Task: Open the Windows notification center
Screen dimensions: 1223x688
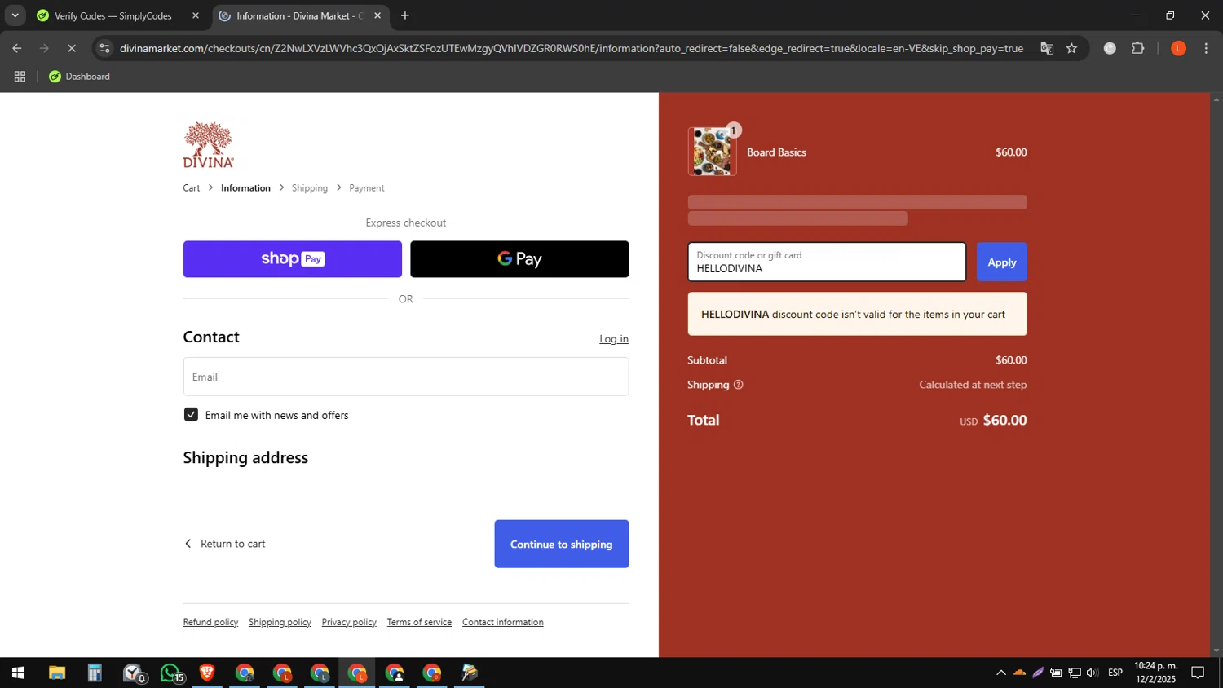Action: (1199, 673)
